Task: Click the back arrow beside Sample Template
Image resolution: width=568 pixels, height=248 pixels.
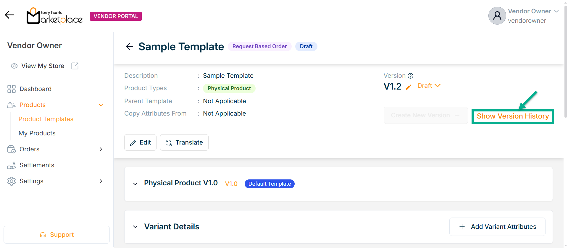Action: coord(129,46)
